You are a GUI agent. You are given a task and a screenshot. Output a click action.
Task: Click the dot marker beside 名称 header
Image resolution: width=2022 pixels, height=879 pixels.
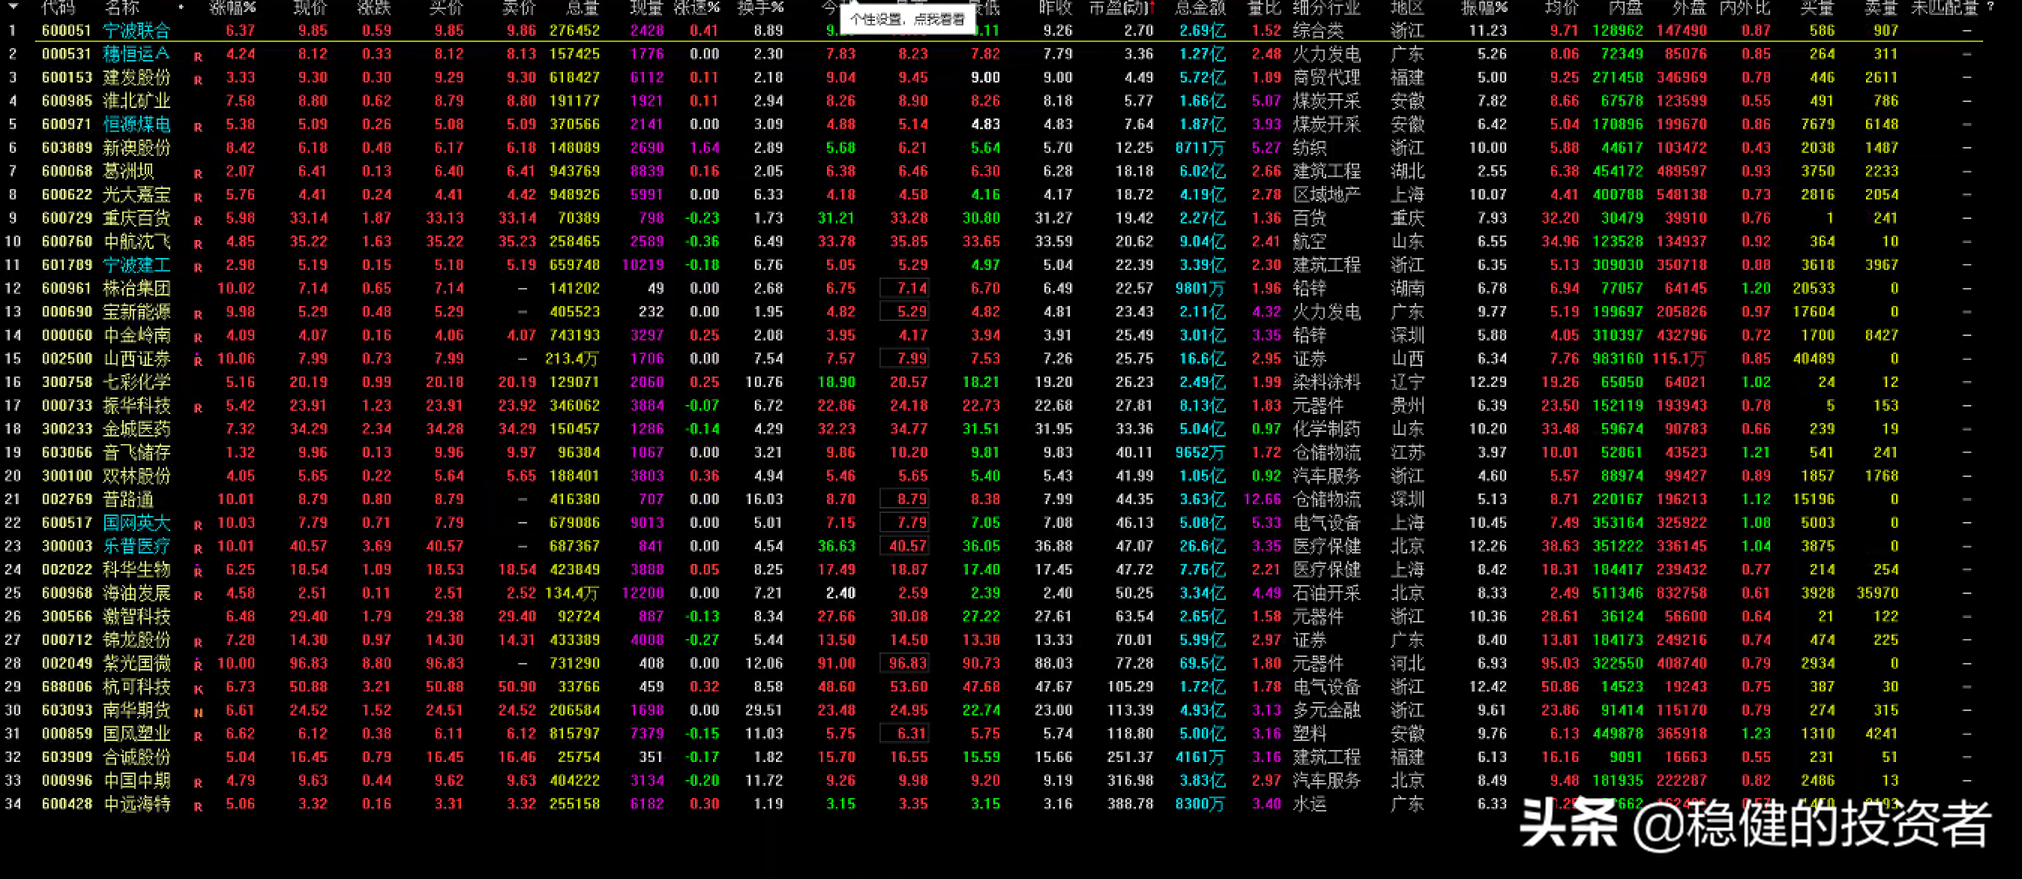point(181,7)
